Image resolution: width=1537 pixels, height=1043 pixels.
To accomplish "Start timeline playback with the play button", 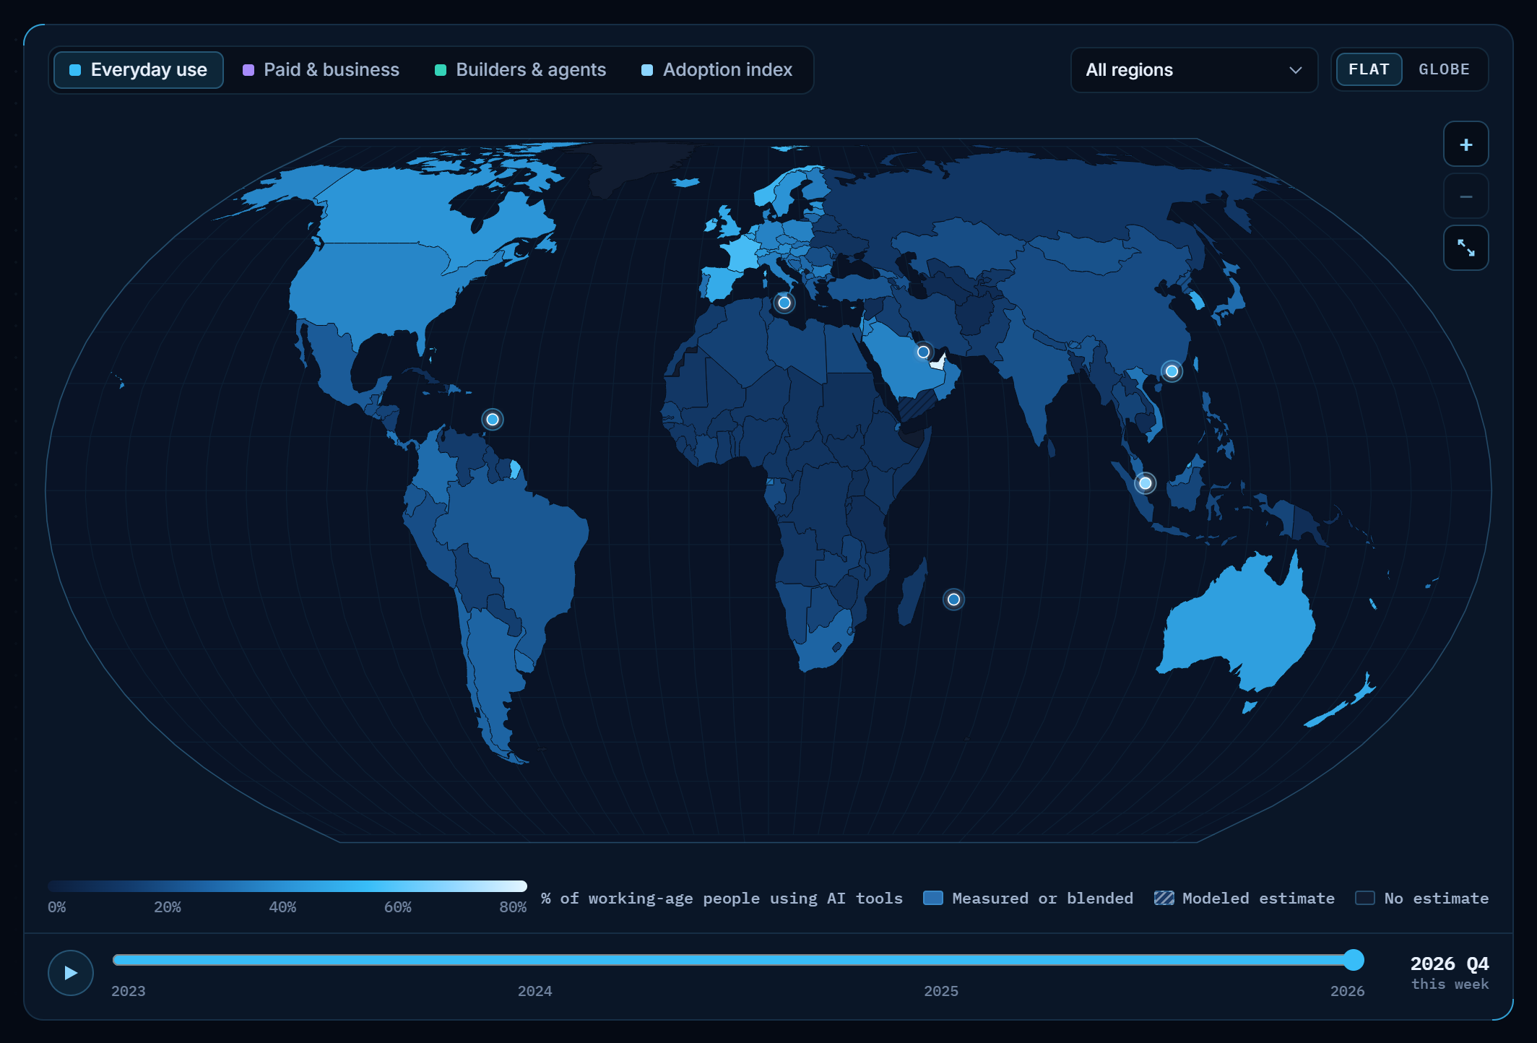I will [71, 972].
